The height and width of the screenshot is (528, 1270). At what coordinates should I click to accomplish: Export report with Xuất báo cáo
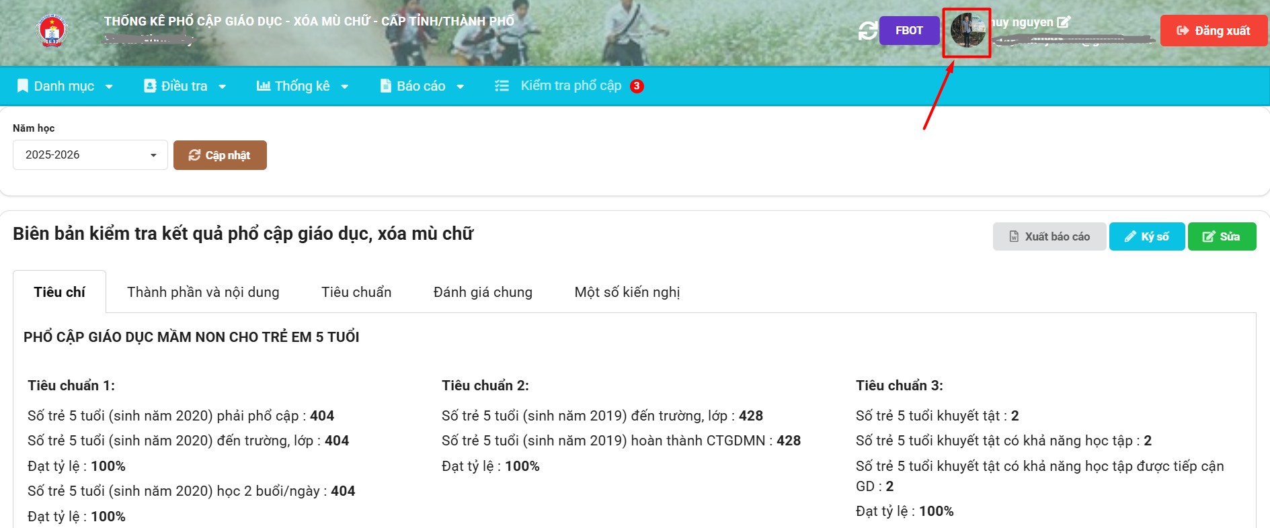1049,236
